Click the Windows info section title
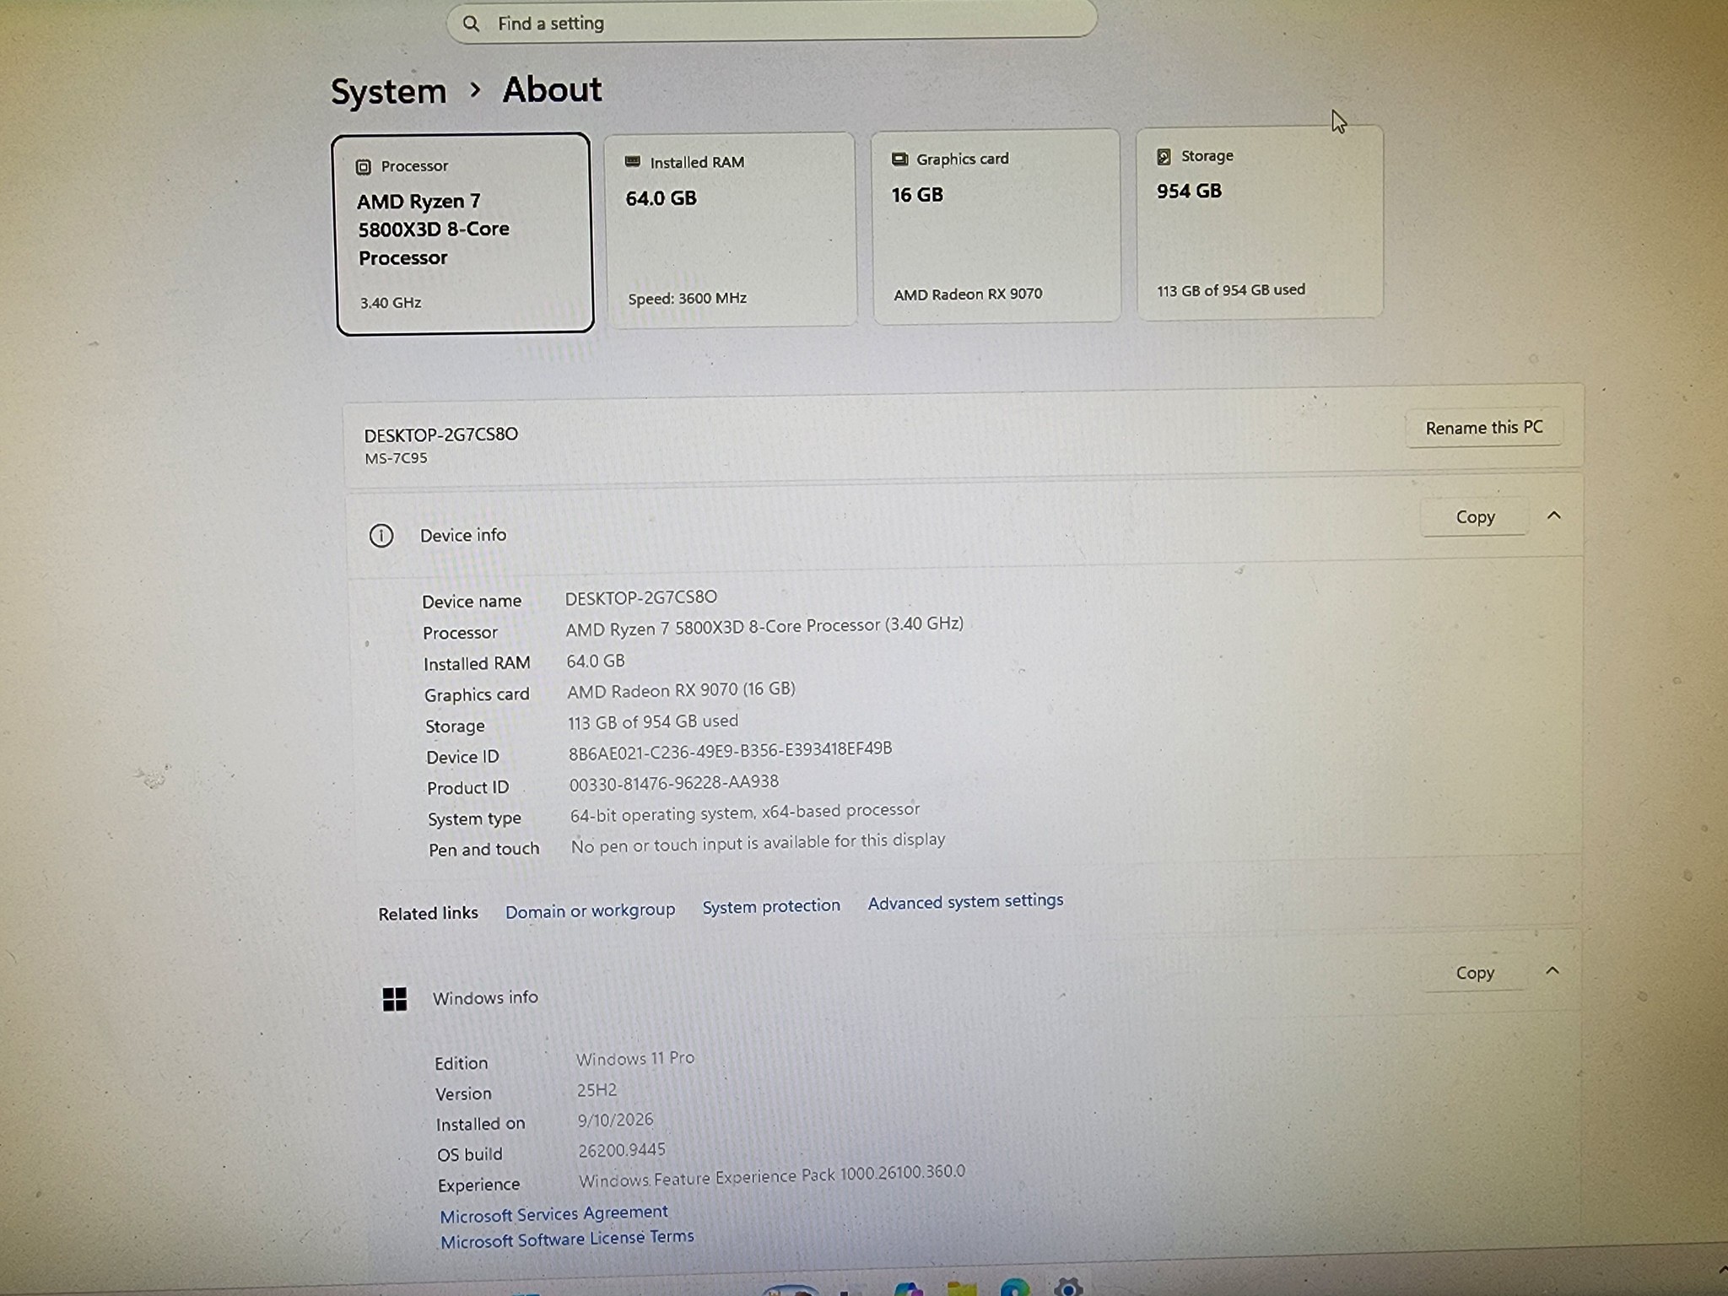Viewport: 1728px width, 1296px height. coord(485,998)
